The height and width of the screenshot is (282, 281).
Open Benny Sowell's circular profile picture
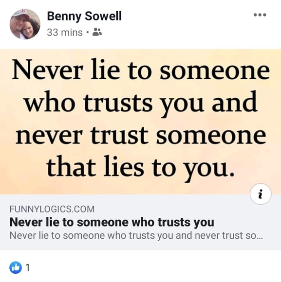25,24
